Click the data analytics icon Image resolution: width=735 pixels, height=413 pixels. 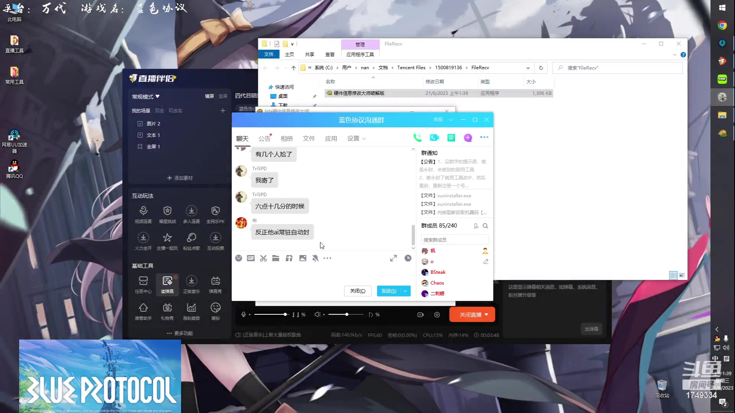coord(191,307)
